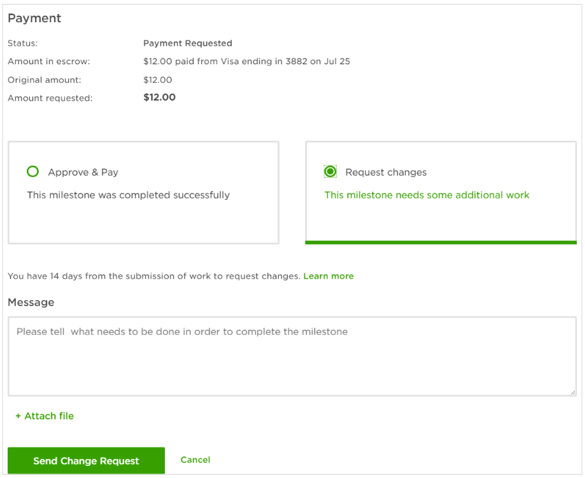Grab the Message box resize handle
This screenshot has height=478, width=585.
click(573, 393)
